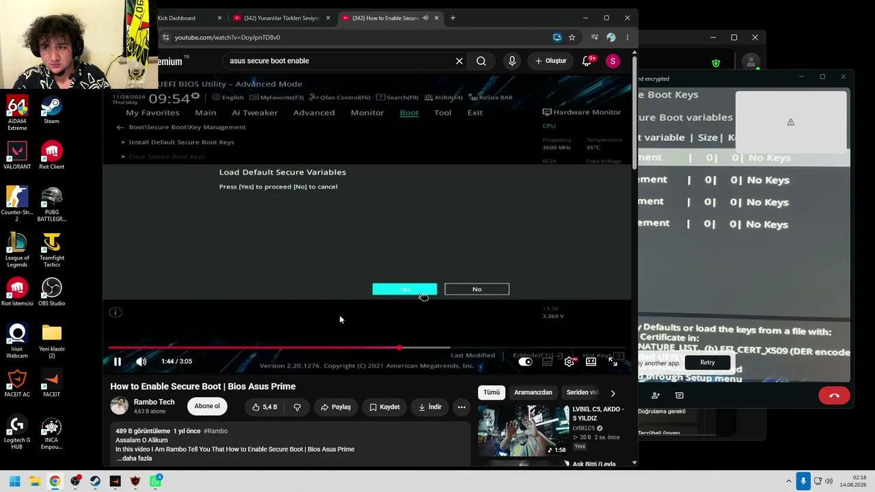Download the video using İndir
Viewport: 875px width, 492px height.
(430, 407)
